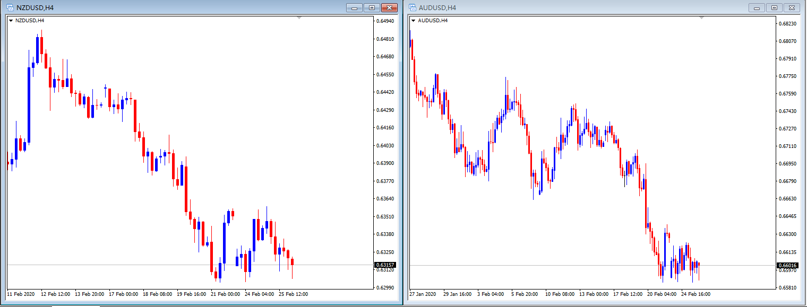Click the 20 Feb 04:00 date on AUDUSD axis
The width and height of the screenshot is (807, 307).
[662, 294]
